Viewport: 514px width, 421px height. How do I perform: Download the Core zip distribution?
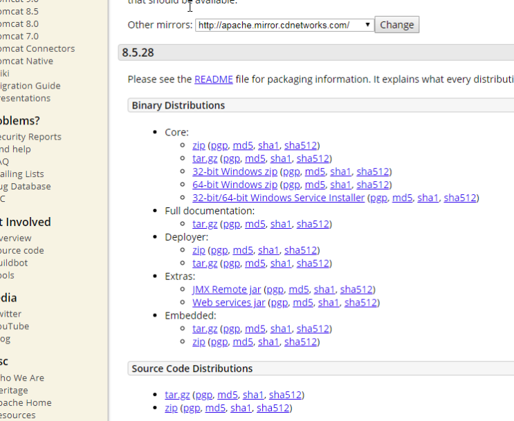click(x=199, y=145)
